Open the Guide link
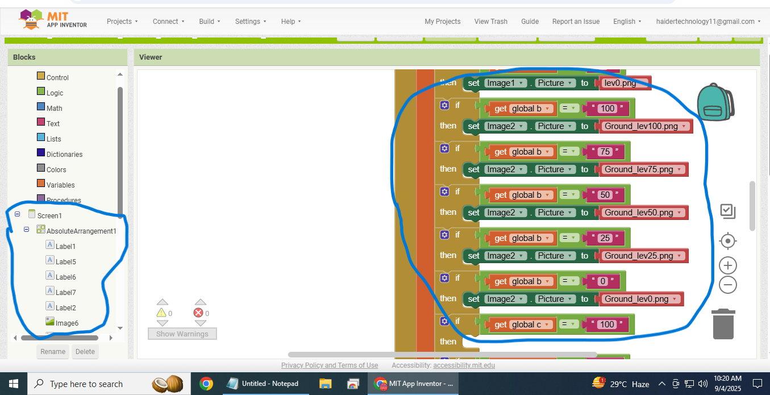The width and height of the screenshot is (770, 395). (x=530, y=22)
